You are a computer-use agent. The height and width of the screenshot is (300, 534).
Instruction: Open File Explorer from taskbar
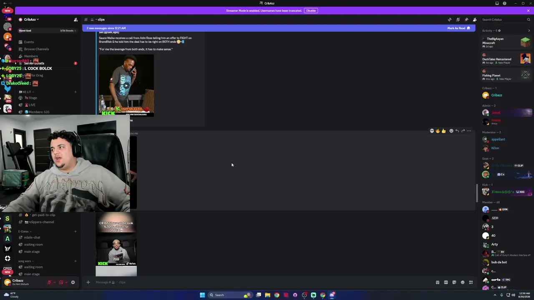pos(267,295)
